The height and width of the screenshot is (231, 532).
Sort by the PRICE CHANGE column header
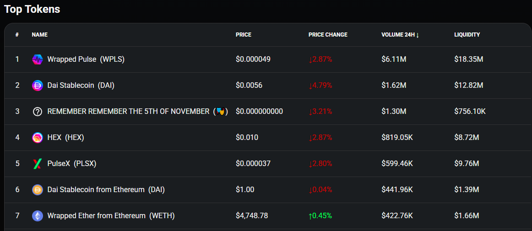[x=328, y=35]
